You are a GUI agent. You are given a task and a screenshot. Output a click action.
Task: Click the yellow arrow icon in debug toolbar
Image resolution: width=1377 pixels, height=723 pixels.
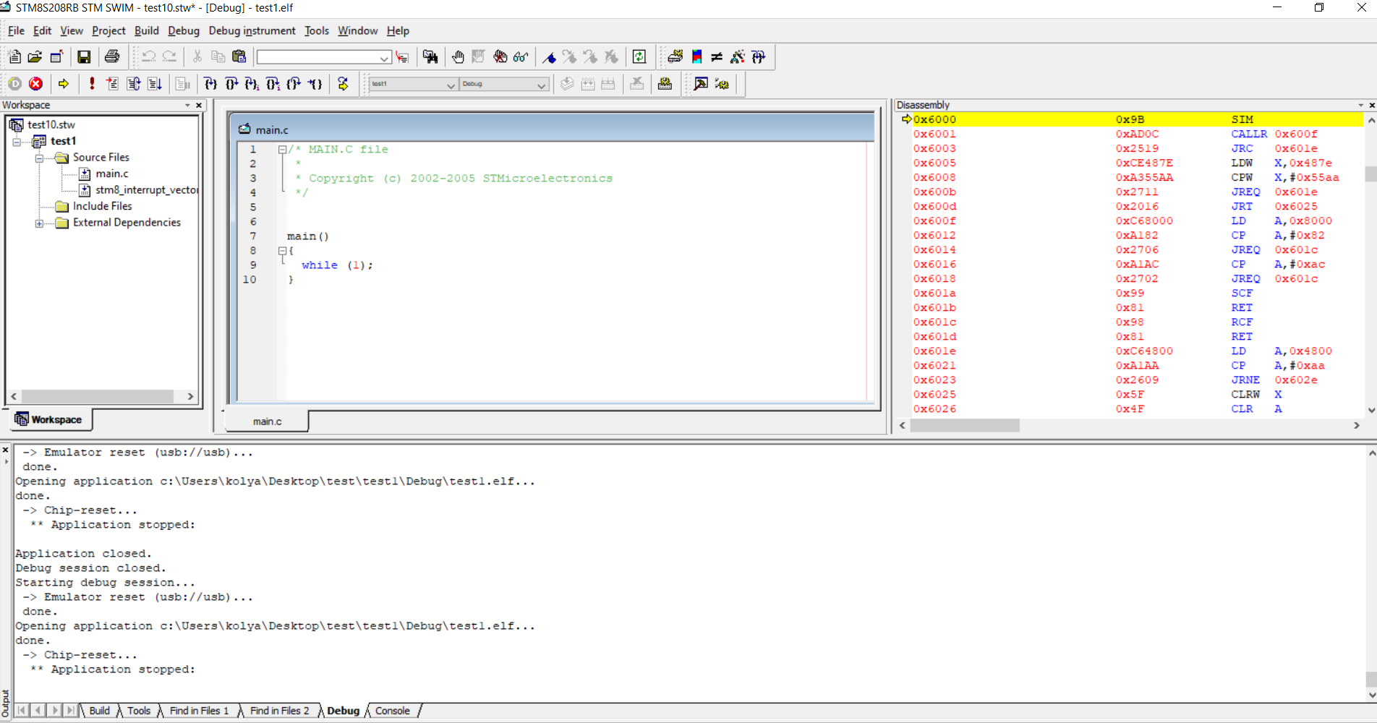point(64,84)
